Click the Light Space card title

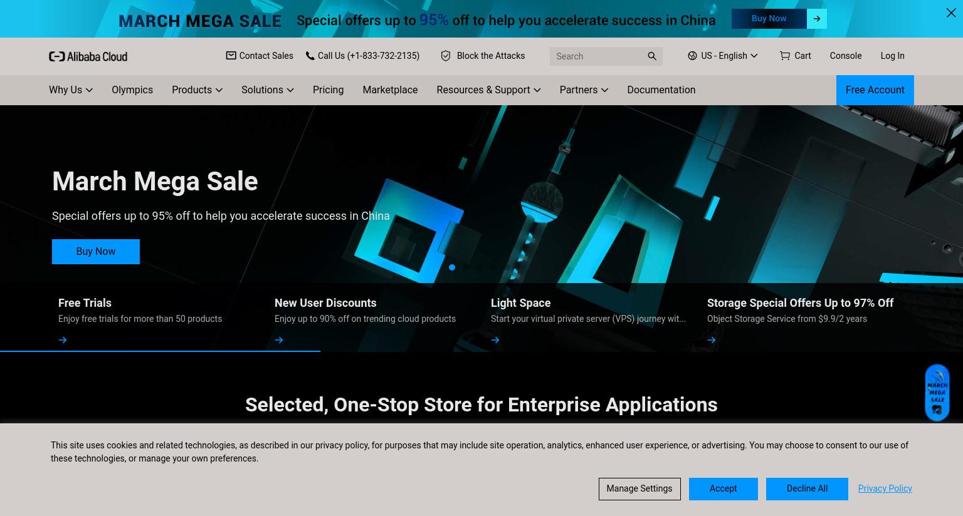tap(520, 303)
